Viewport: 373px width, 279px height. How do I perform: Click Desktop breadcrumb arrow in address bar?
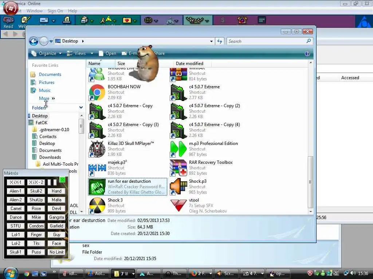click(83, 41)
